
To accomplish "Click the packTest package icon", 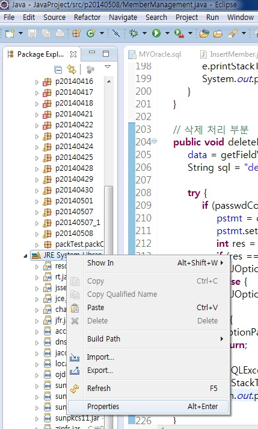I will tap(48, 244).
